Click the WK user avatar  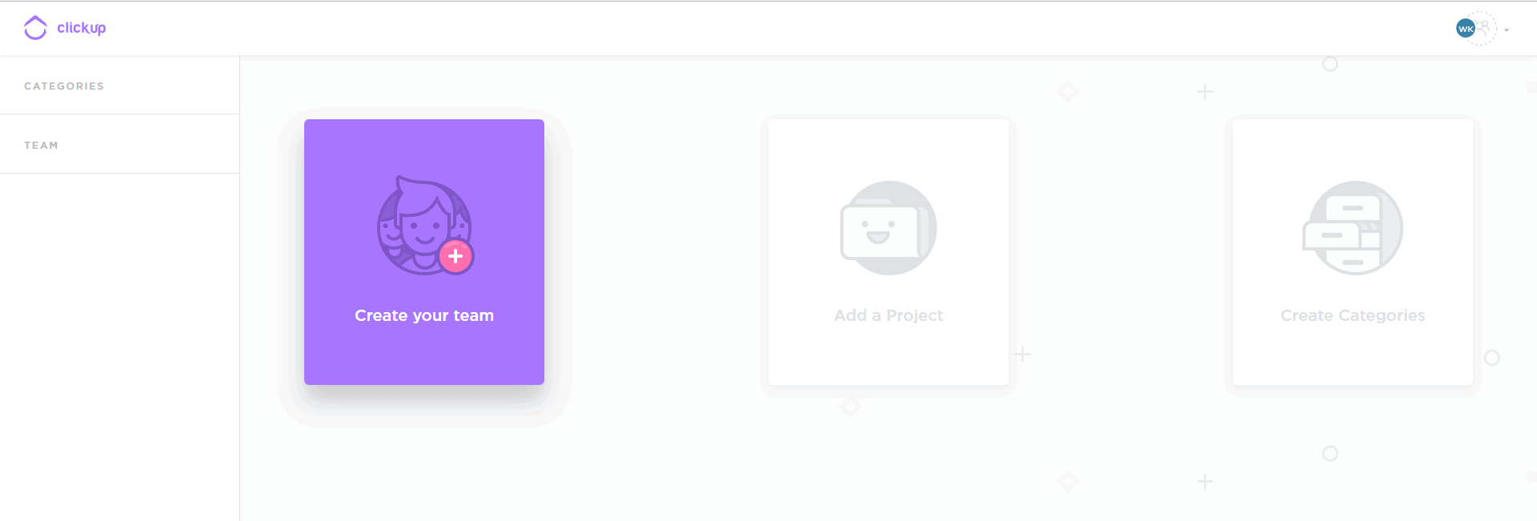coord(1465,28)
